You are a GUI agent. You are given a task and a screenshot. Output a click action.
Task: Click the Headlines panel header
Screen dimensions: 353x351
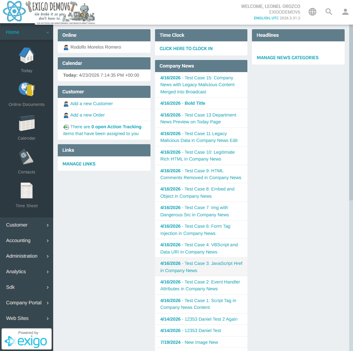[298, 35]
